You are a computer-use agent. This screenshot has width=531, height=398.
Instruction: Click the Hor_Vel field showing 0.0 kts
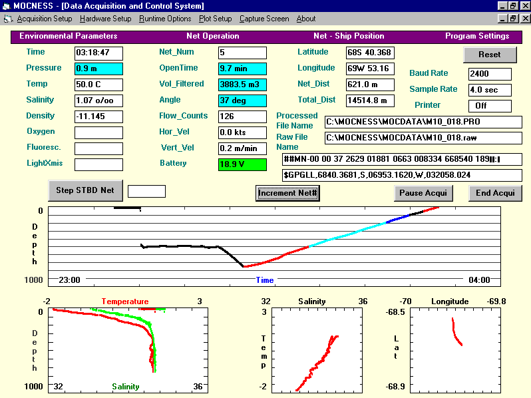pos(242,132)
